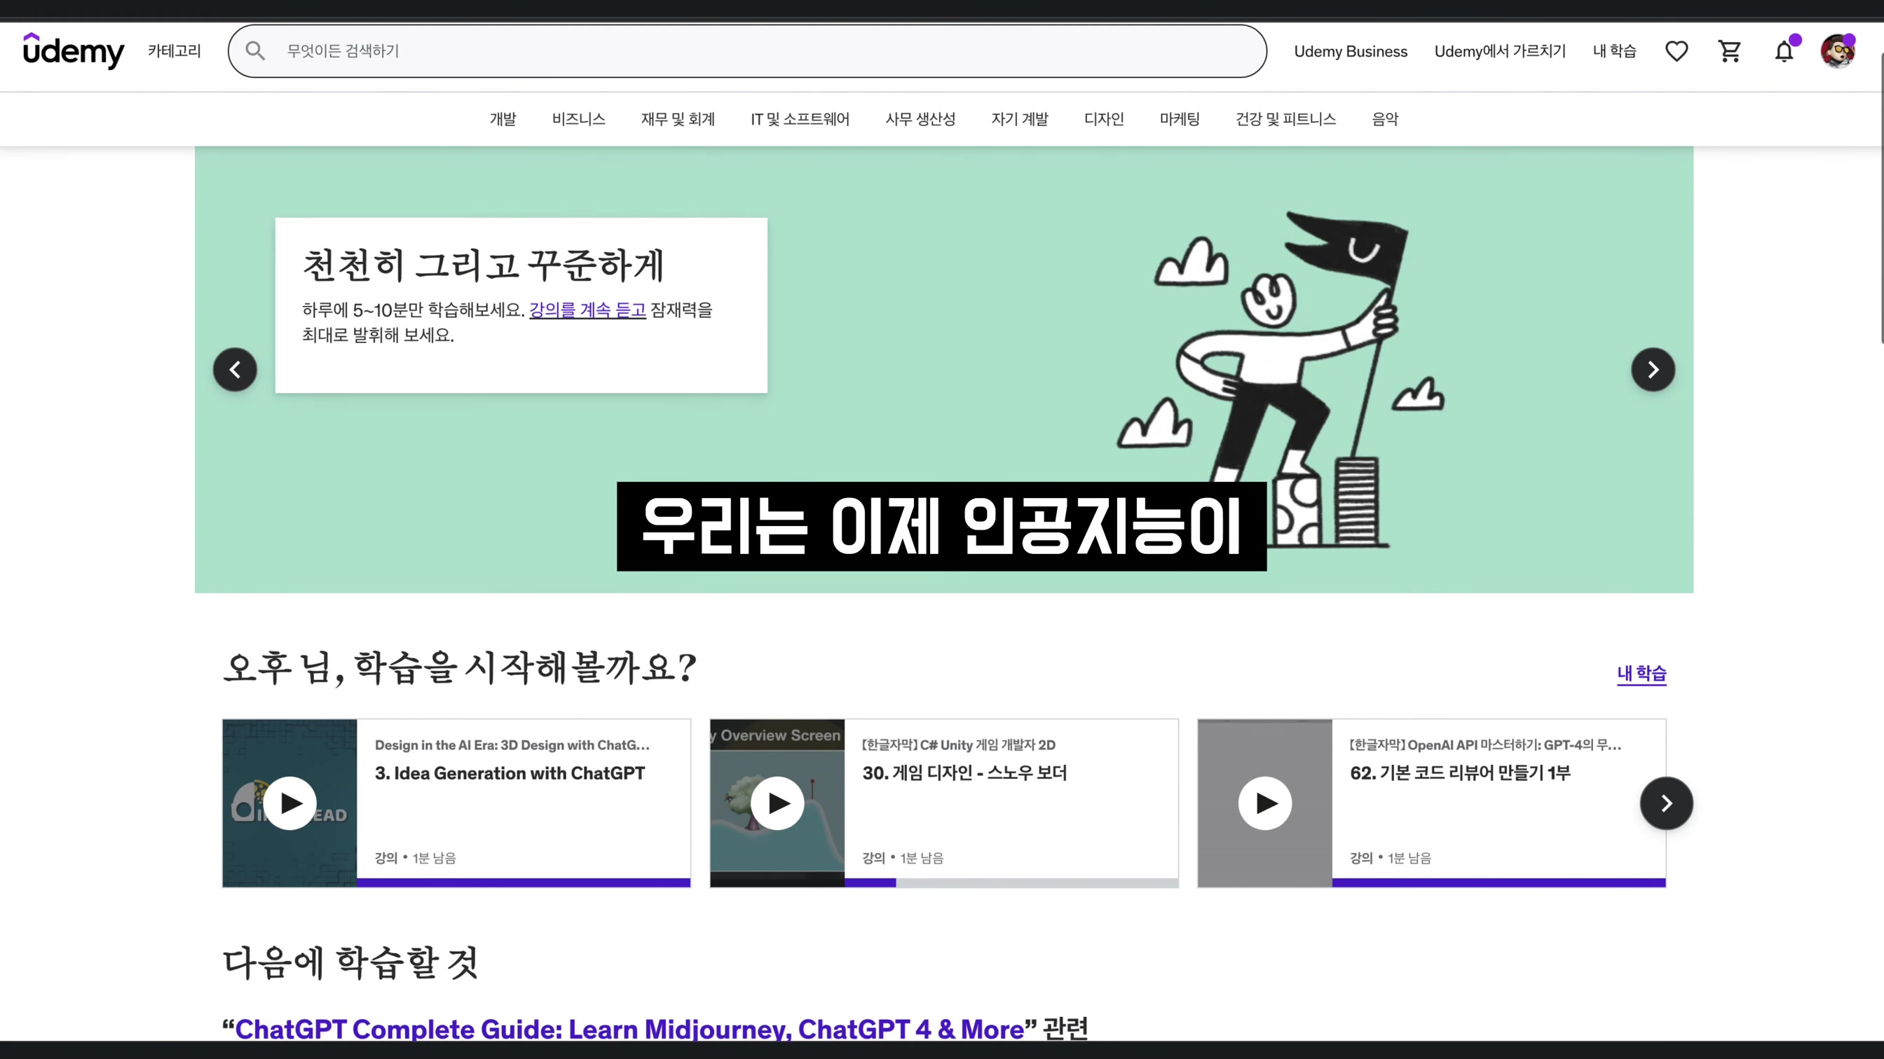The height and width of the screenshot is (1059, 1884).
Task: Open 내 학습 in the header
Action: click(1614, 51)
